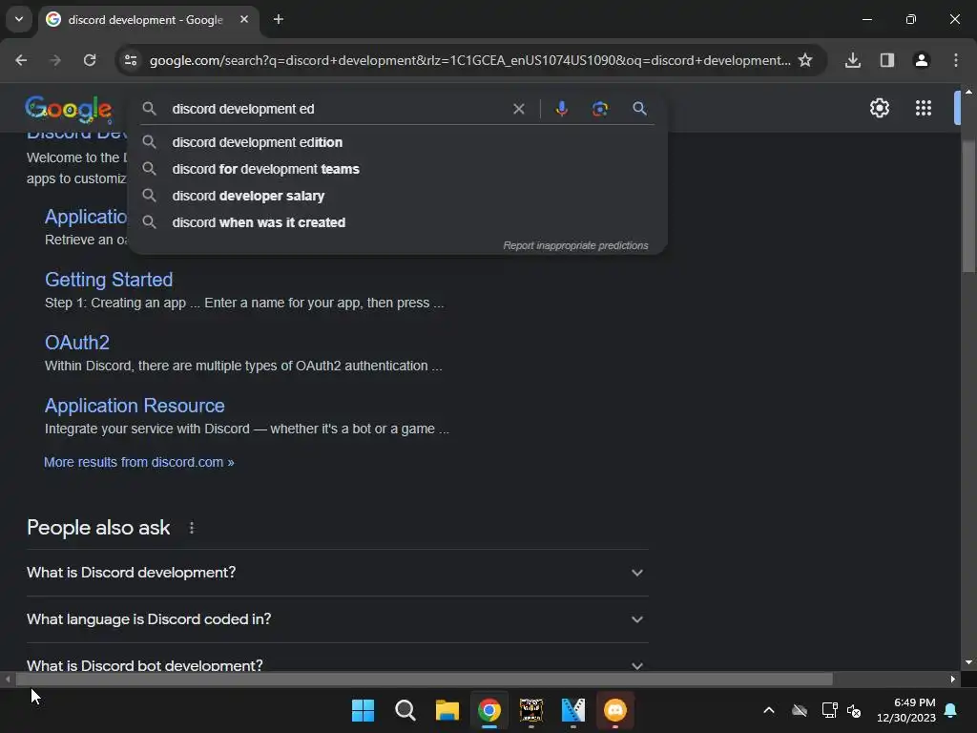Open Chrome downloads
Image resolution: width=977 pixels, height=733 pixels.
[852, 60]
